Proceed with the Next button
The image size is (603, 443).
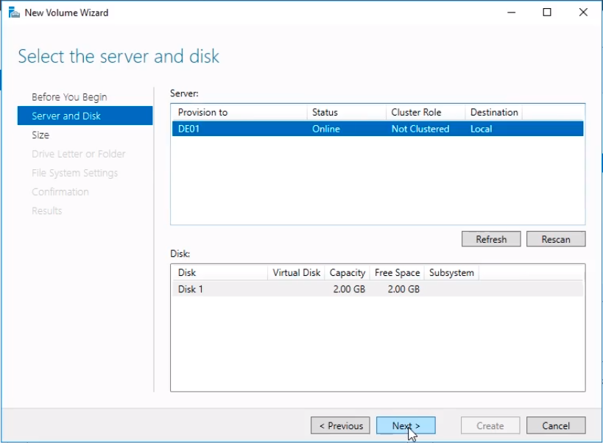(406, 426)
